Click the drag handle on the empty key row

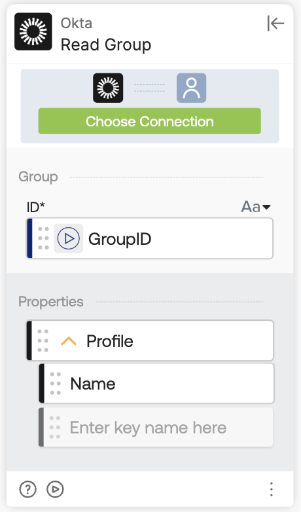(x=55, y=427)
